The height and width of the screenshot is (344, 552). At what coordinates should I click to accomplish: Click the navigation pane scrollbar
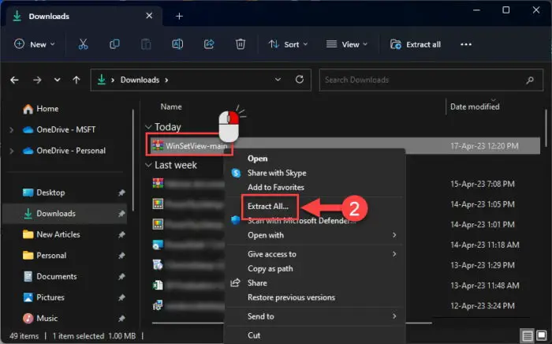point(133,160)
